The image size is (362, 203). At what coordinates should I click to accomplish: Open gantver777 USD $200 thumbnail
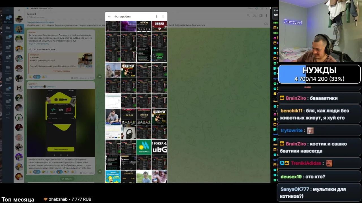point(128,177)
